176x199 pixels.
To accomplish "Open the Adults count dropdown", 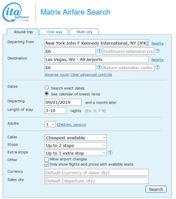I will point(50,124).
